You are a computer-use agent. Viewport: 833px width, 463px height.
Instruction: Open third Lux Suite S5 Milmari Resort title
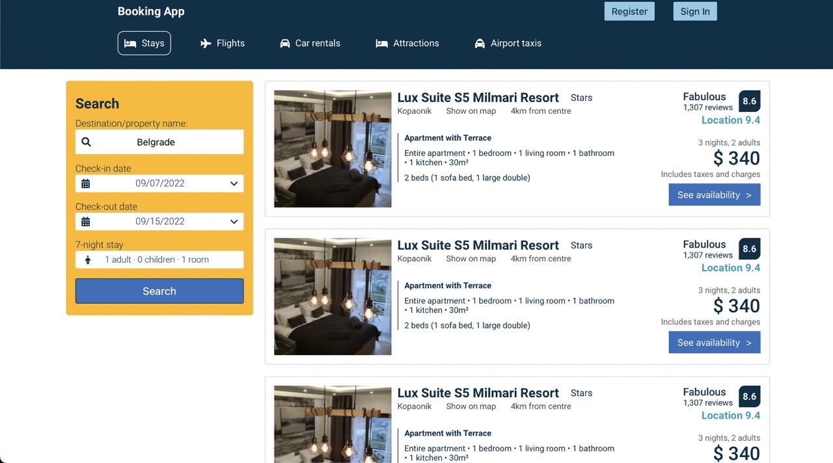[x=478, y=393]
